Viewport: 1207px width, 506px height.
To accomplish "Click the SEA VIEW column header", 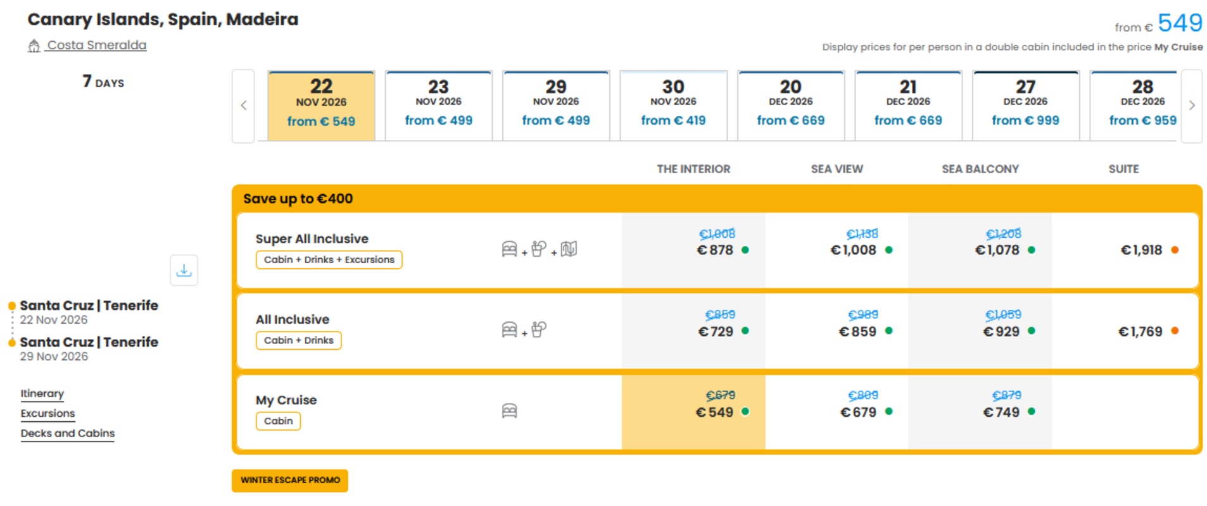I will [837, 169].
